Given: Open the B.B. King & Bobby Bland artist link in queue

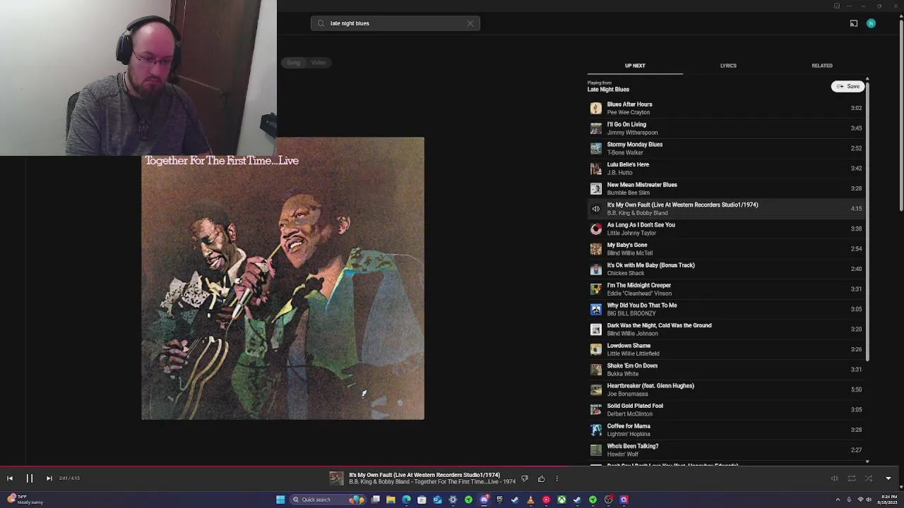Looking at the screenshot, I should point(637,213).
